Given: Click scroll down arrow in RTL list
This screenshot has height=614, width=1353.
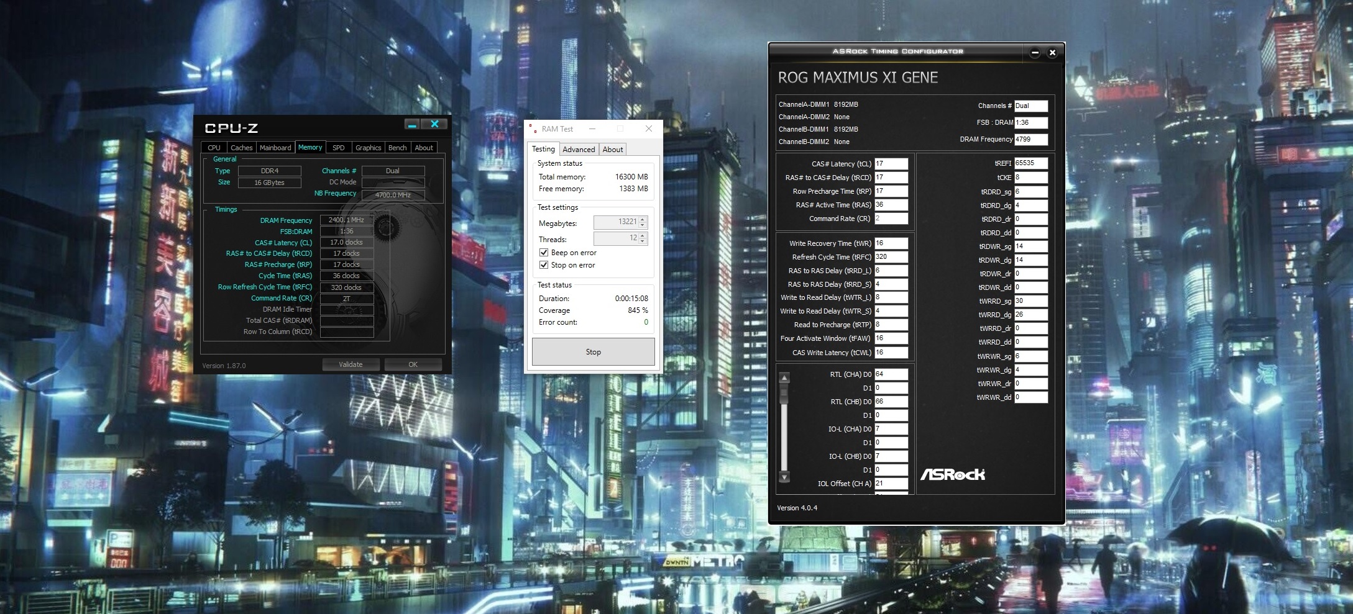Looking at the screenshot, I should tap(784, 477).
